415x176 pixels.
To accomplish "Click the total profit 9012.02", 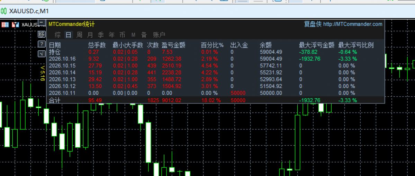I will [171, 100].
